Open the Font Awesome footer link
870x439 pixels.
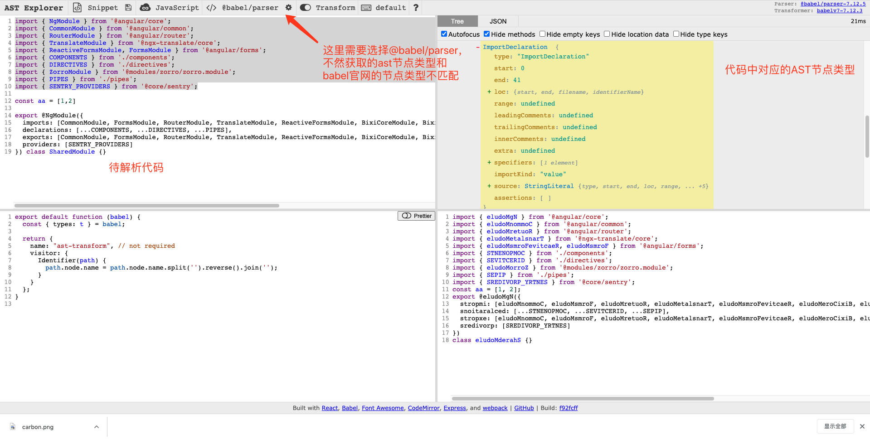tap(383, 408)
